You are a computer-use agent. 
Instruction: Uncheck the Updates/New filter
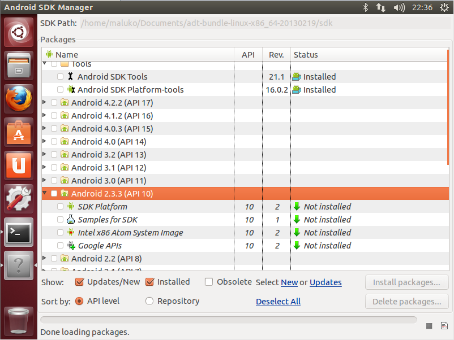79,282
